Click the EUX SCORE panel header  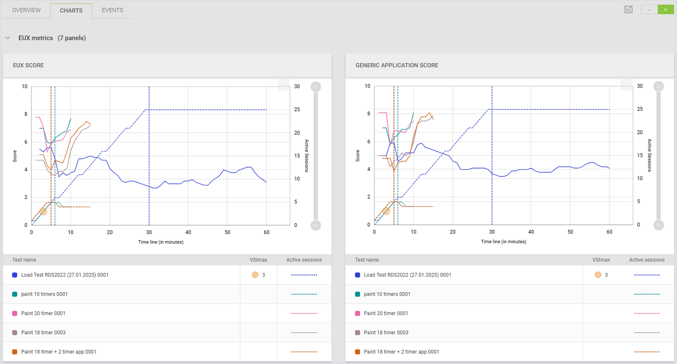tap(28, 65)
